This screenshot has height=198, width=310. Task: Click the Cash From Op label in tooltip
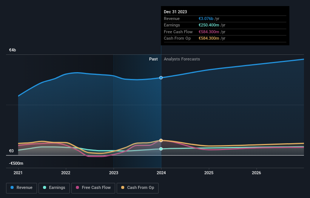(177, 39)
